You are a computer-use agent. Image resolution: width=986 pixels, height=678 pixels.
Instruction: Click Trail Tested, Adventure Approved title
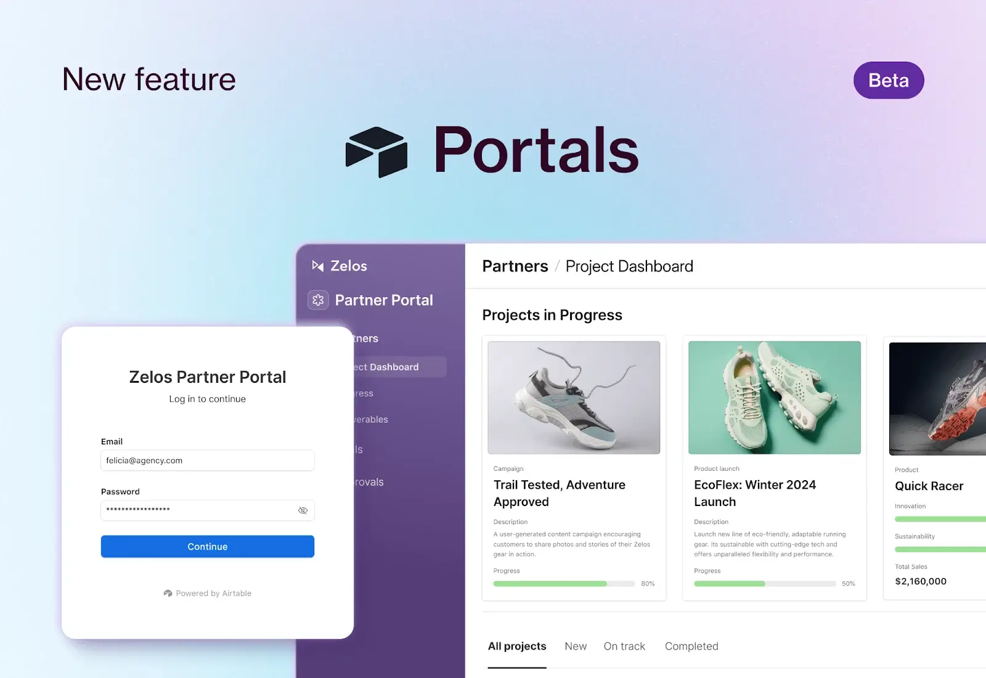pyautogui.click(x=560, y=493)
